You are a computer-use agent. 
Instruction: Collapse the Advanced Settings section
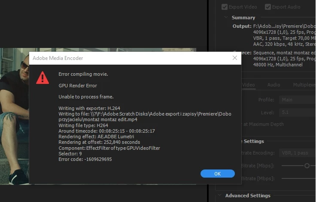[x=219, y=195]
